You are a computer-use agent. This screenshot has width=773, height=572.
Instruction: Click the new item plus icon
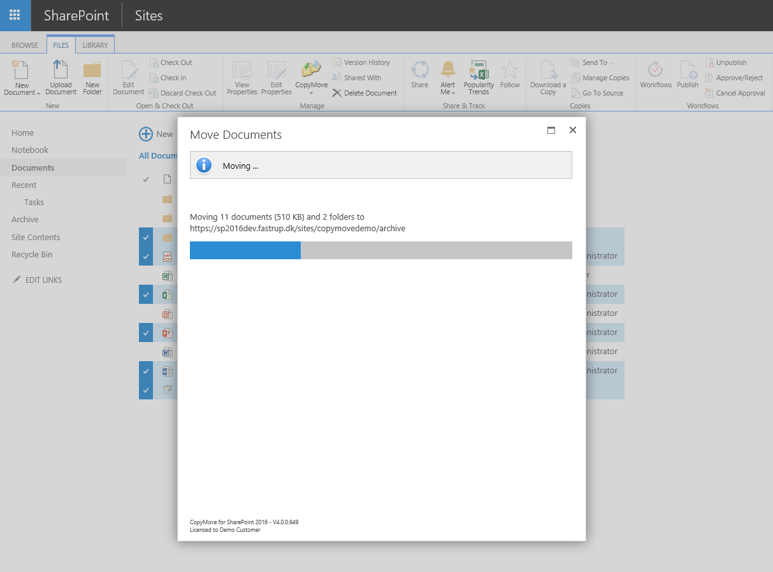tap(146, 134)
